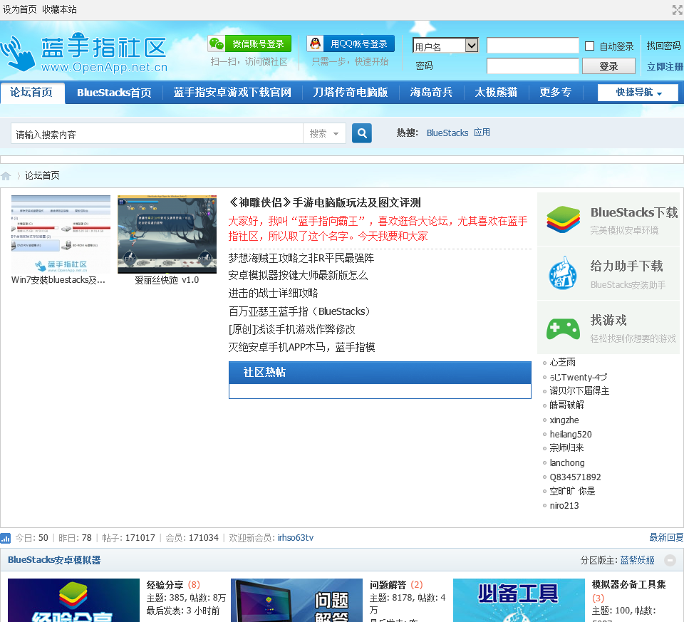The width and height of the screenshot is (684, 622).
Task: Open 模拟器必备工具集 forum title
Action: point(628,584)
